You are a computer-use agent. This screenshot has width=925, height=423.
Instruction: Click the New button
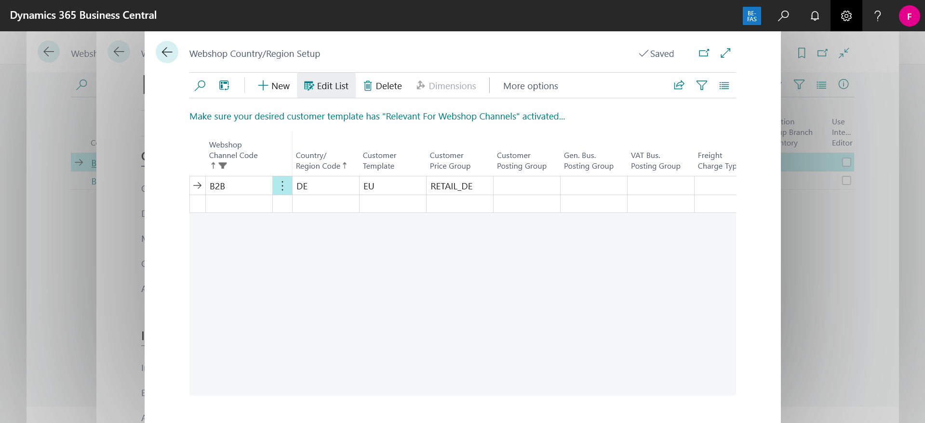(274, 86)
